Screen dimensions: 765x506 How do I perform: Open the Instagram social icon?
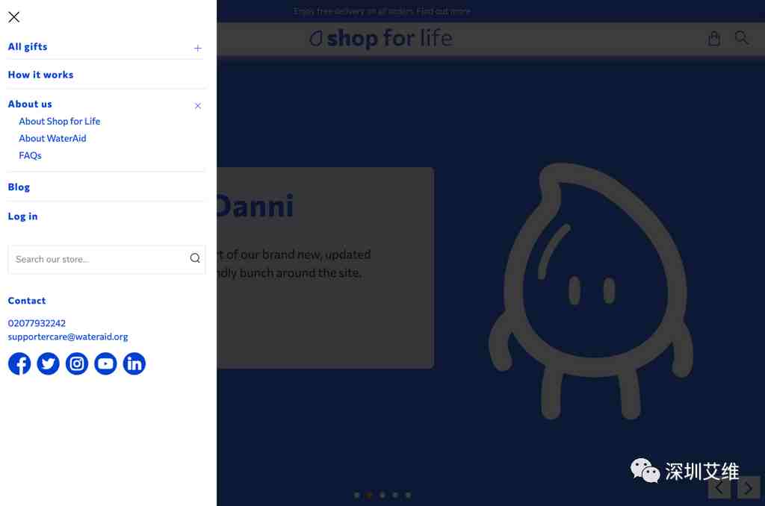tap(77, 363)
